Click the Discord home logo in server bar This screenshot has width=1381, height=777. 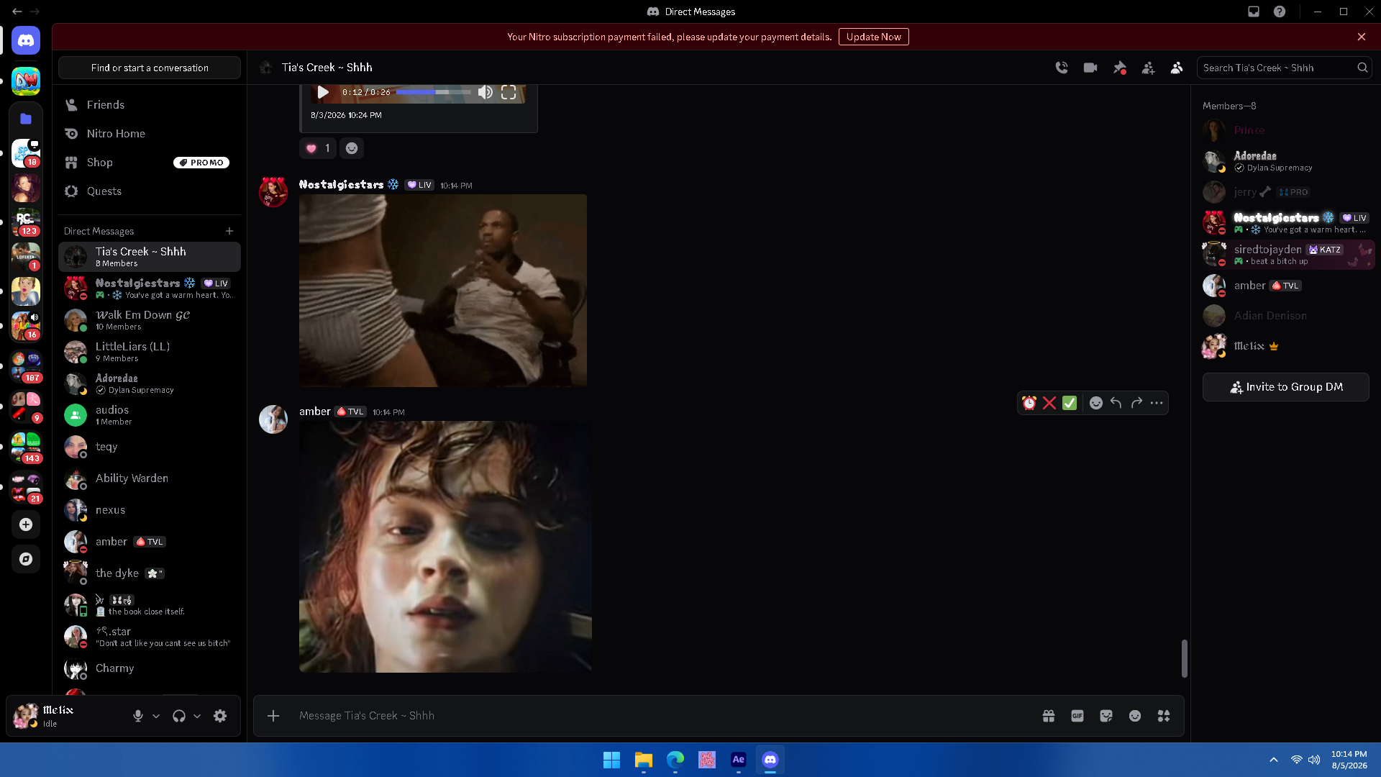[x=26, y=40]
